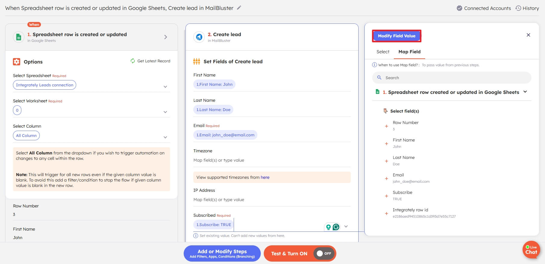Click plus icon beside Integrately row id

pos(386,213)
